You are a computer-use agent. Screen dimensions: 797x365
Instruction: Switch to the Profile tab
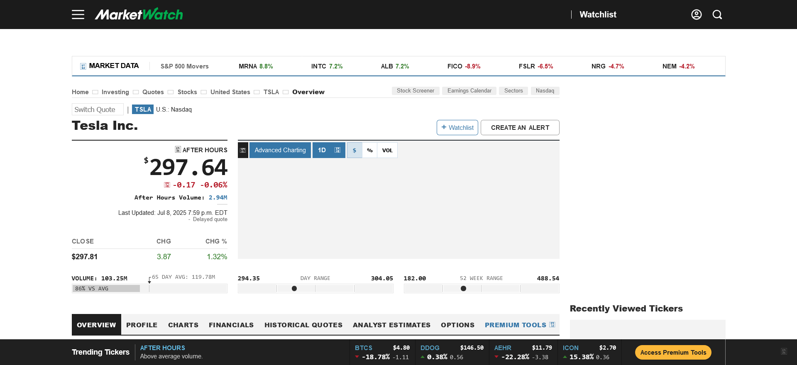point(142,325)
